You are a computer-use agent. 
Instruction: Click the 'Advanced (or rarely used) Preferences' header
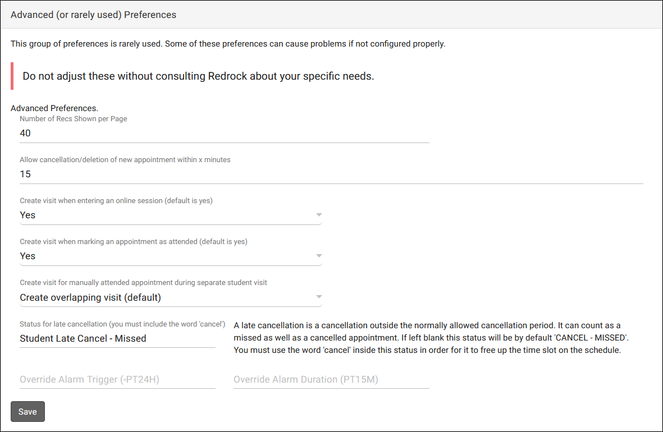94,15
